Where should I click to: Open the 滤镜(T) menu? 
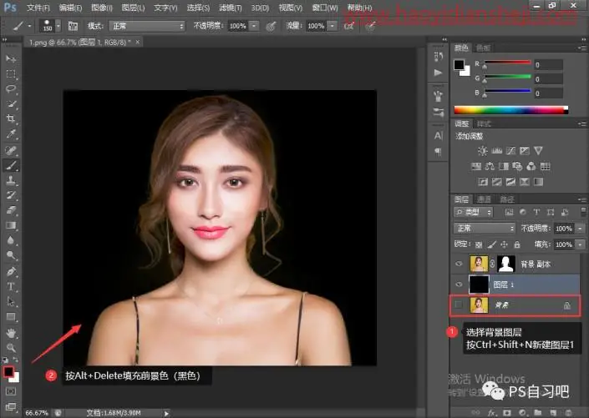tap(231, 8)
